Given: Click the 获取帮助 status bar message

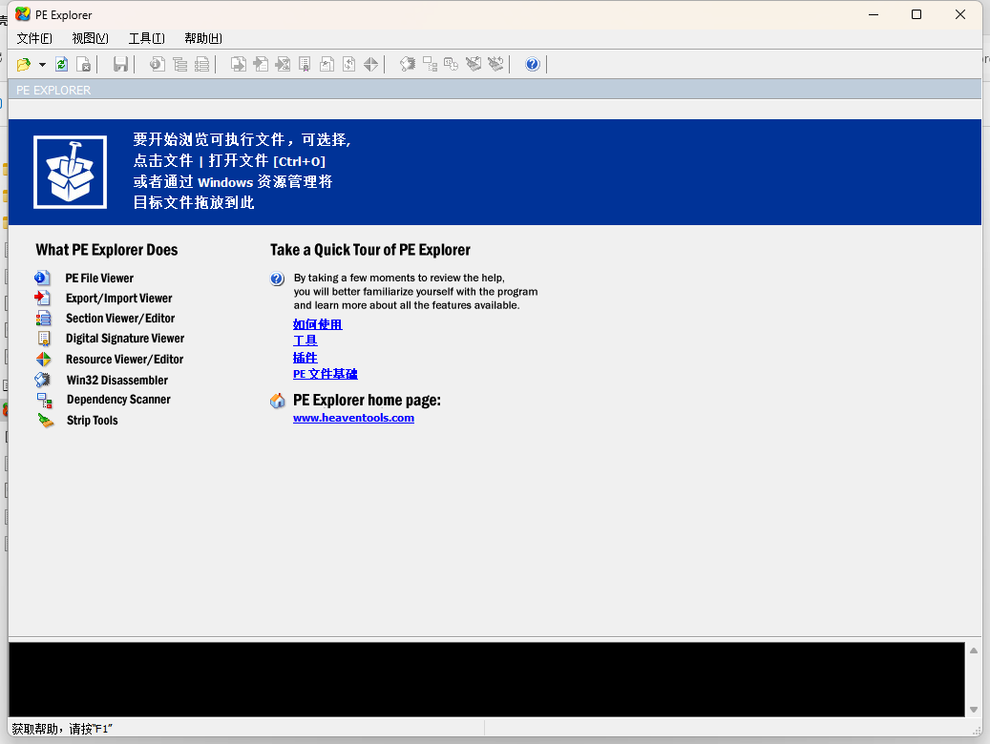Looking at the screenshot, I should 62,729.
